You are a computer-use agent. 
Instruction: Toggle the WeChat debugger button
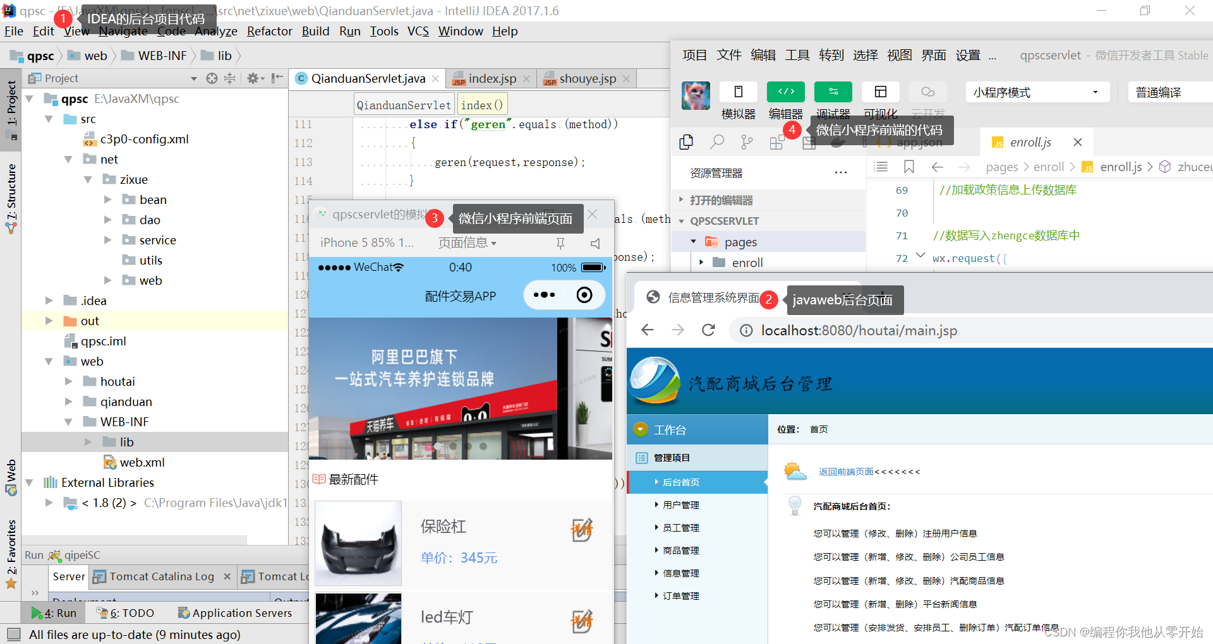833,92
